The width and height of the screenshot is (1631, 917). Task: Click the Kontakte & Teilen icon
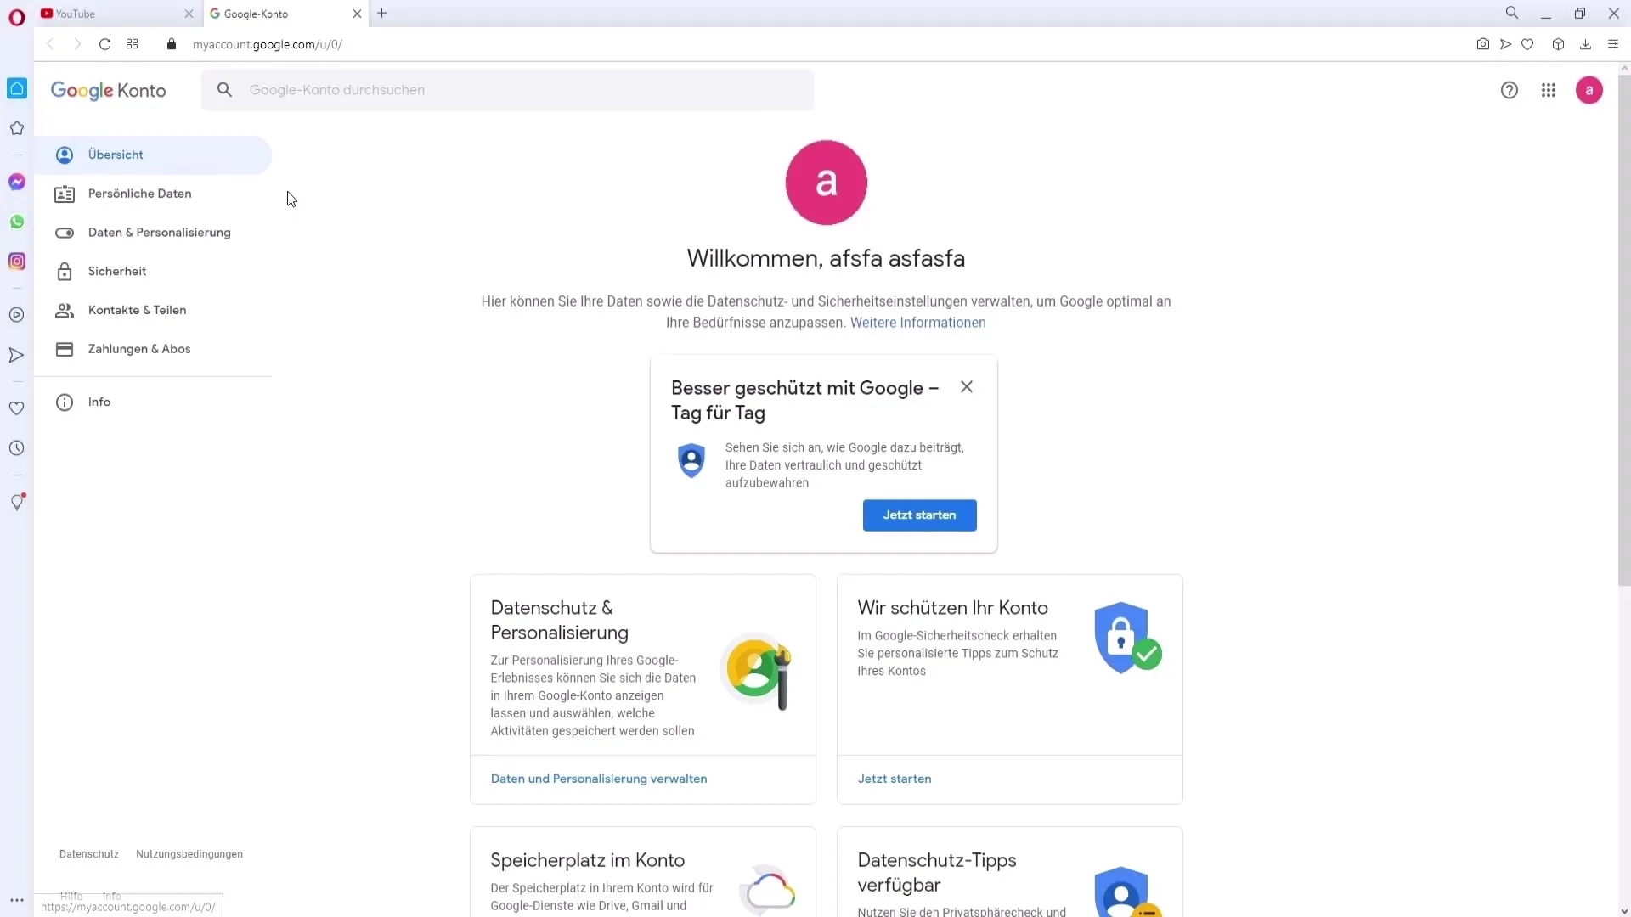(x=64, y=310)
